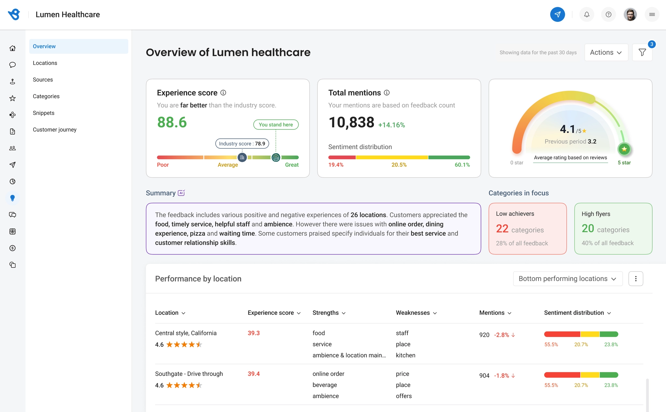Select the star icon in the sidebar
The image size is (666, 412).
pyautogui.click(x=12, y=98)
